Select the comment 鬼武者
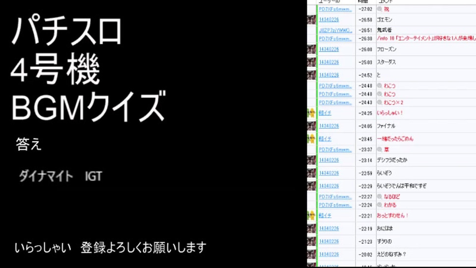 [x=384, y=30]
